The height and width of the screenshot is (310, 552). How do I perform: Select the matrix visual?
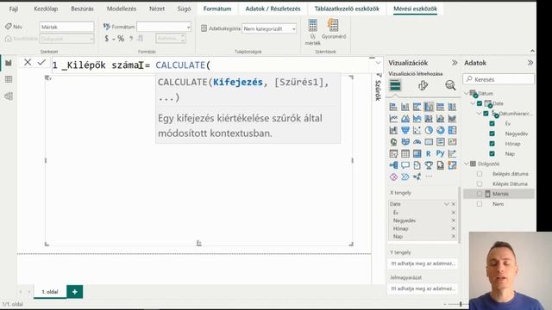(x=417, y=153)
